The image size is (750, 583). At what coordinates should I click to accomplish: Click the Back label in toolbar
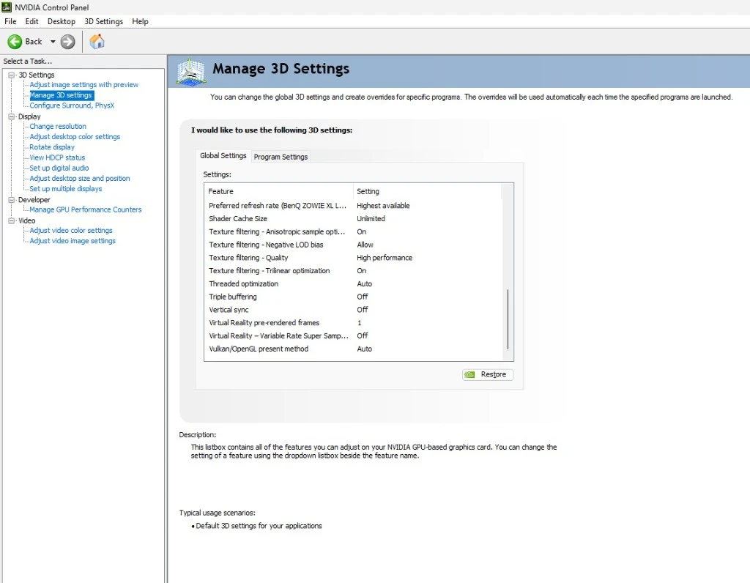(34, 42)
